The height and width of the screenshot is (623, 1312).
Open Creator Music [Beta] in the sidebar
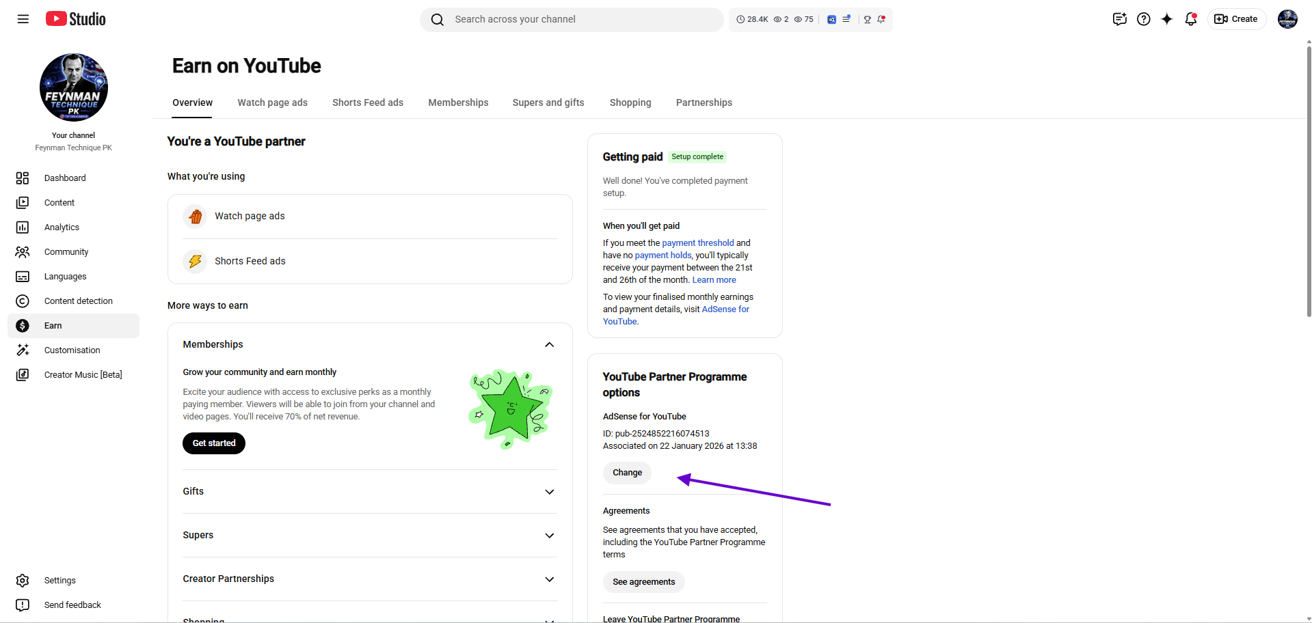(x=73, y=375)
